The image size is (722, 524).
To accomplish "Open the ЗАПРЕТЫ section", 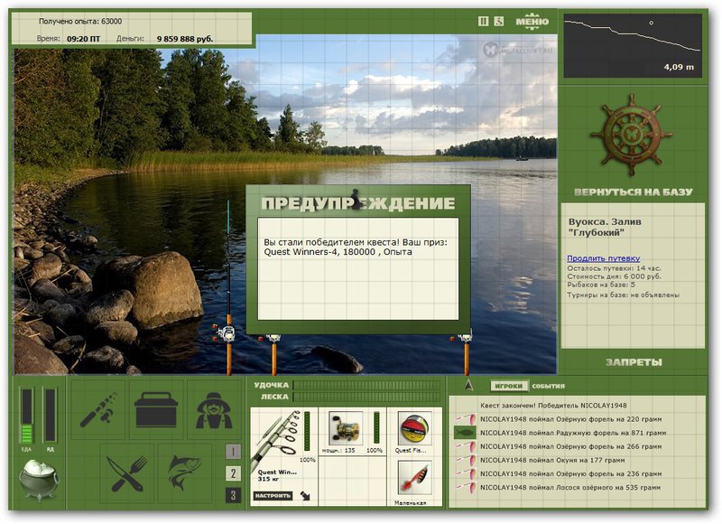I will 634,362.
